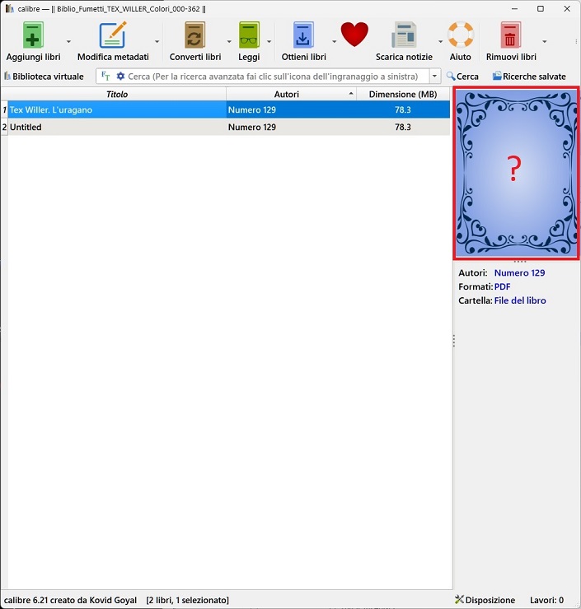The image size is (581, 609).
Task: Open the Biblioteca virtuale button
Action: point(44,76)
